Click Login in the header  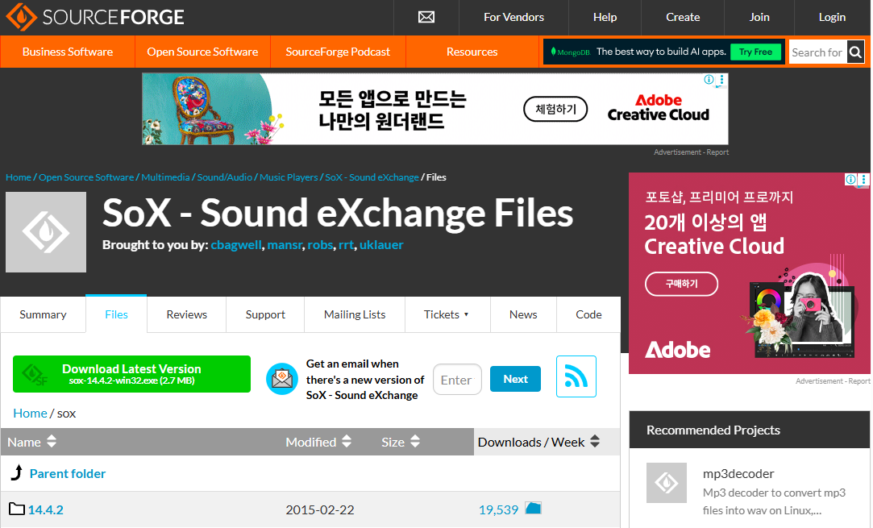[832, 17]
